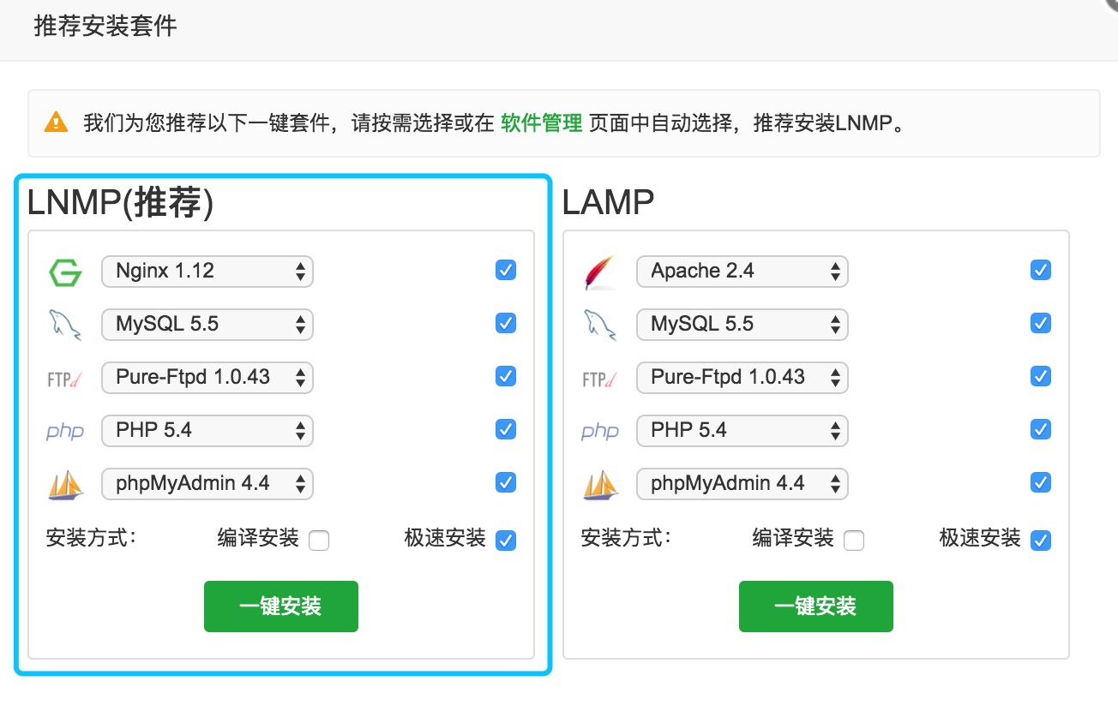Click 一键安装 button under LNMP
This screenshot has width=1118, height=711.
tap(281, 606)
